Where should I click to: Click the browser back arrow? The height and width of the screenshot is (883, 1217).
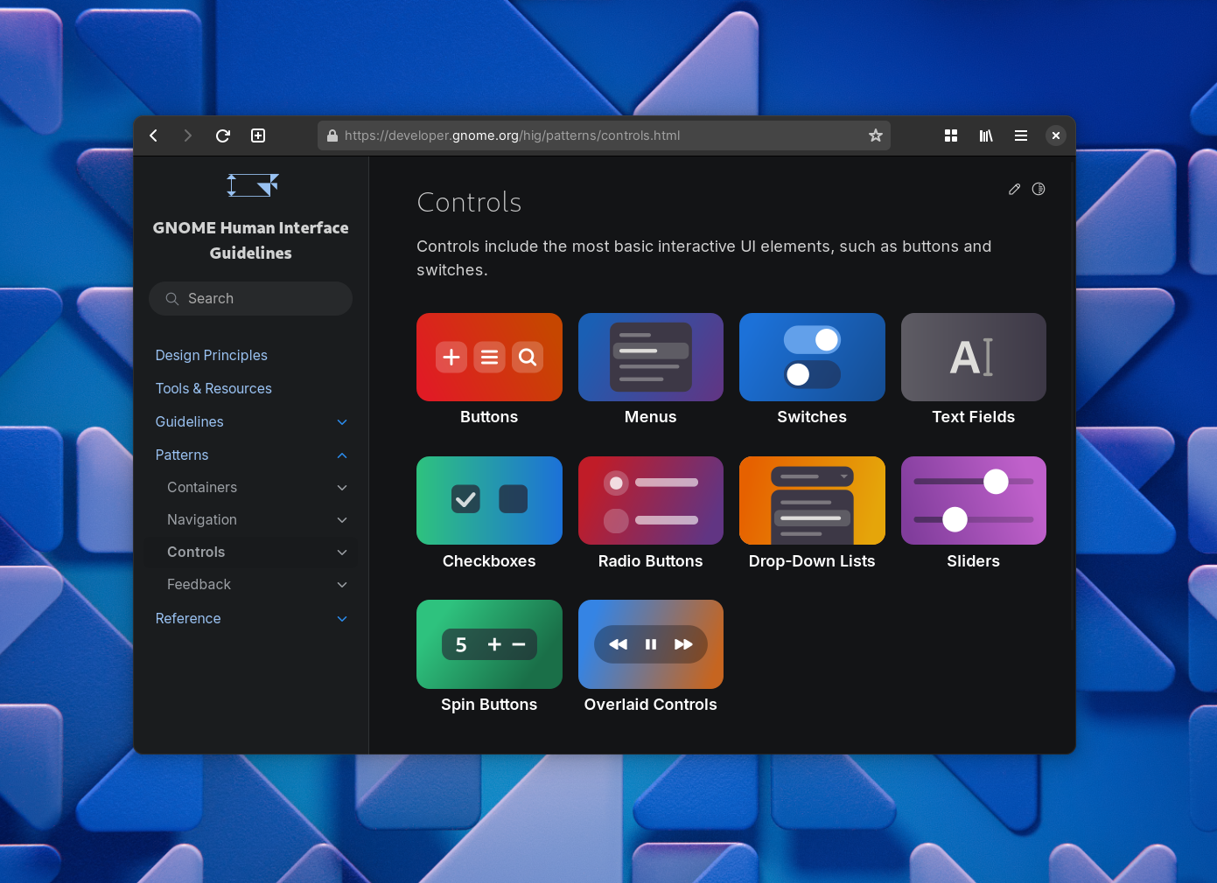click(154, 136)
